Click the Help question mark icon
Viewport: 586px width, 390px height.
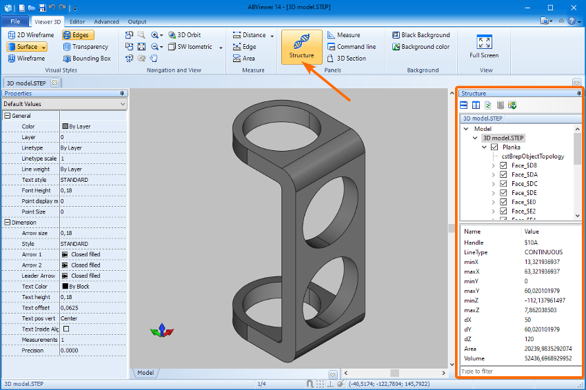click(x=572, y=21)
